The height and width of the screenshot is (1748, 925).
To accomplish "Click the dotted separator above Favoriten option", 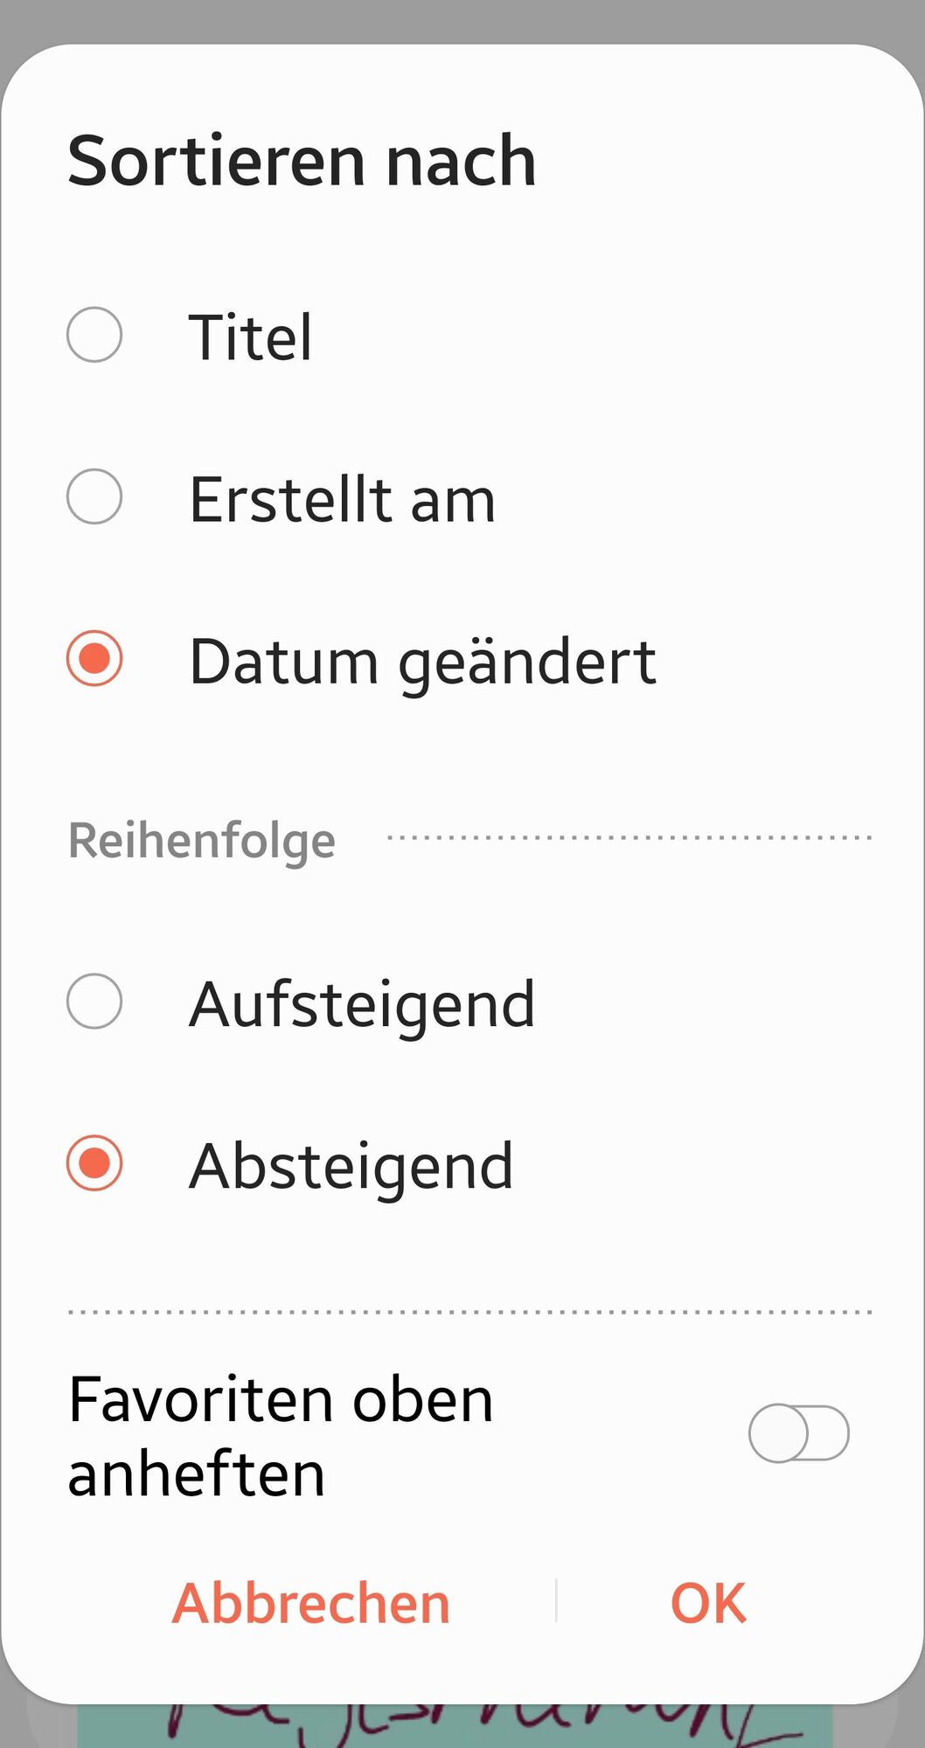I will (470, 1312).
